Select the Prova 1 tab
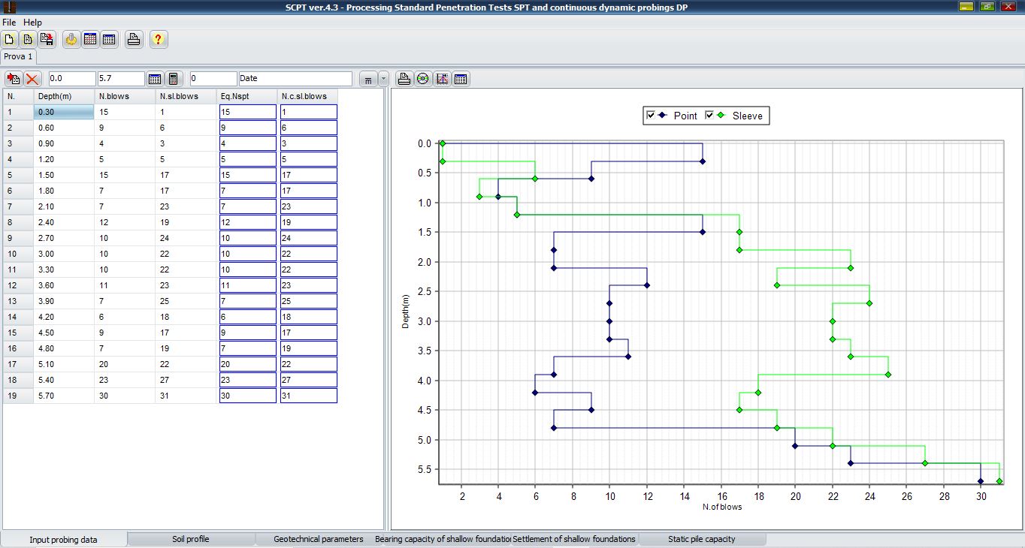 (x=18, y=56)
